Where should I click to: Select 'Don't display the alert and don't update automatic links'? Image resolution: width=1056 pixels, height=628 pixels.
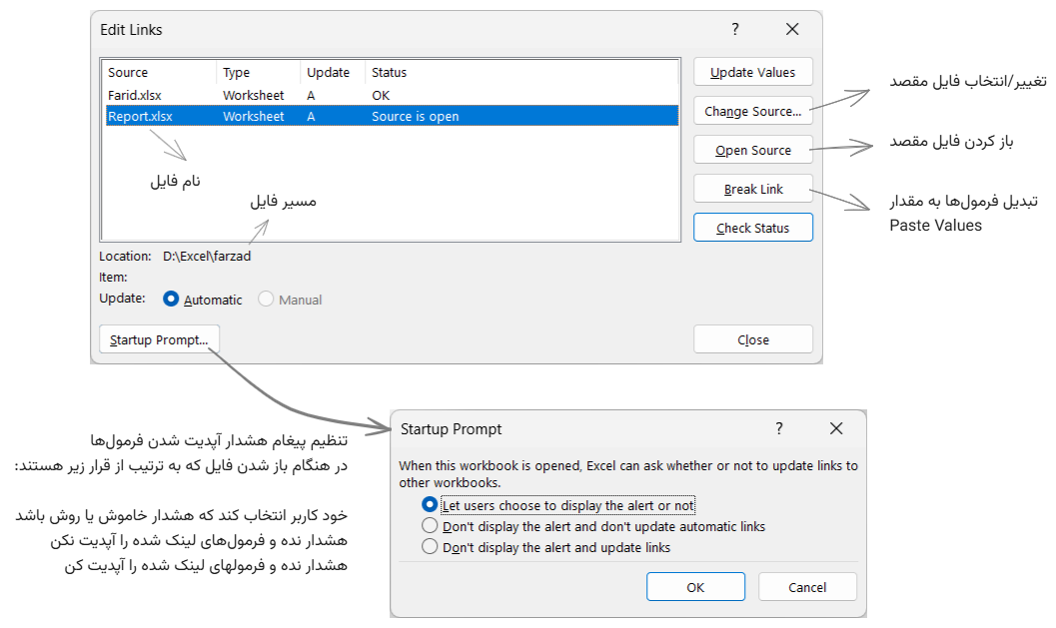pyautogui.click(x=431, y=526)
